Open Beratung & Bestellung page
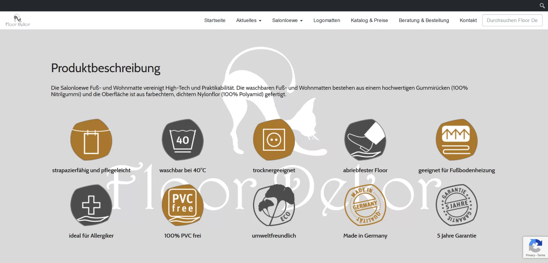The width and height of the screenshot is (548, 263). [424, 20]
